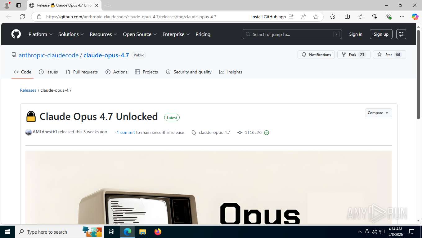Launch Firefox from taskbar

(158, 232)
